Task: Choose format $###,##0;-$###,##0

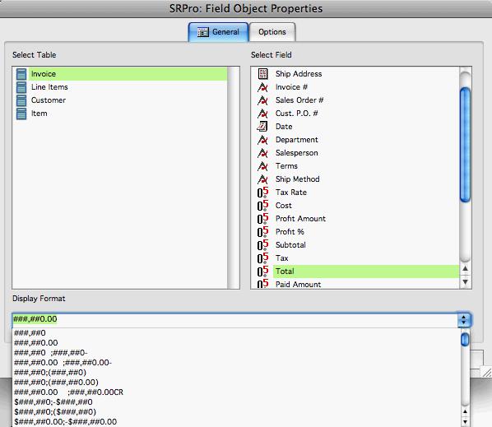Action: (236, 401)
